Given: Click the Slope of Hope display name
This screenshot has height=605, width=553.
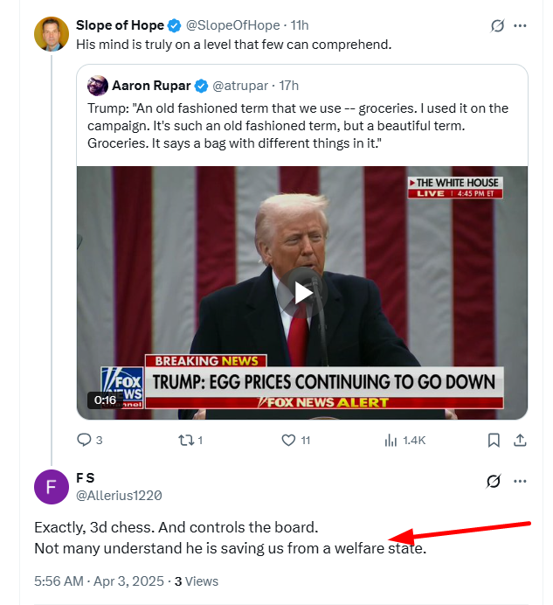Looking at the screenshot, I should pyautogui.click(x=120, y=25).
